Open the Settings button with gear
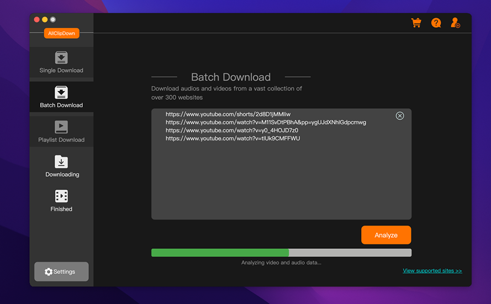 tap(61, 271)
